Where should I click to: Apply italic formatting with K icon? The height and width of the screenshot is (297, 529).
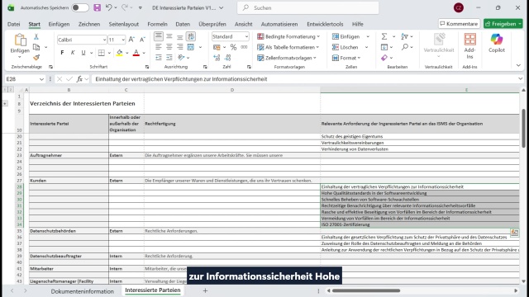click(x=73, y=53)
